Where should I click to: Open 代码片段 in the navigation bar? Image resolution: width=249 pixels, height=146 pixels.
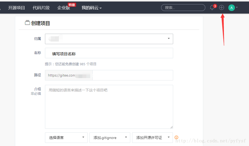[x=41, y=8]
